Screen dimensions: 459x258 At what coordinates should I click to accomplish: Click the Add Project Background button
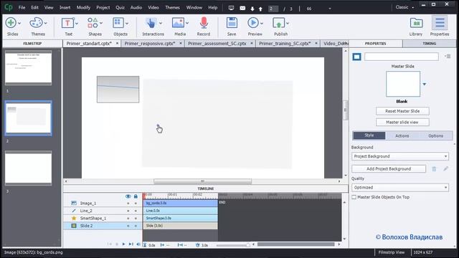(x=389, y=169)
